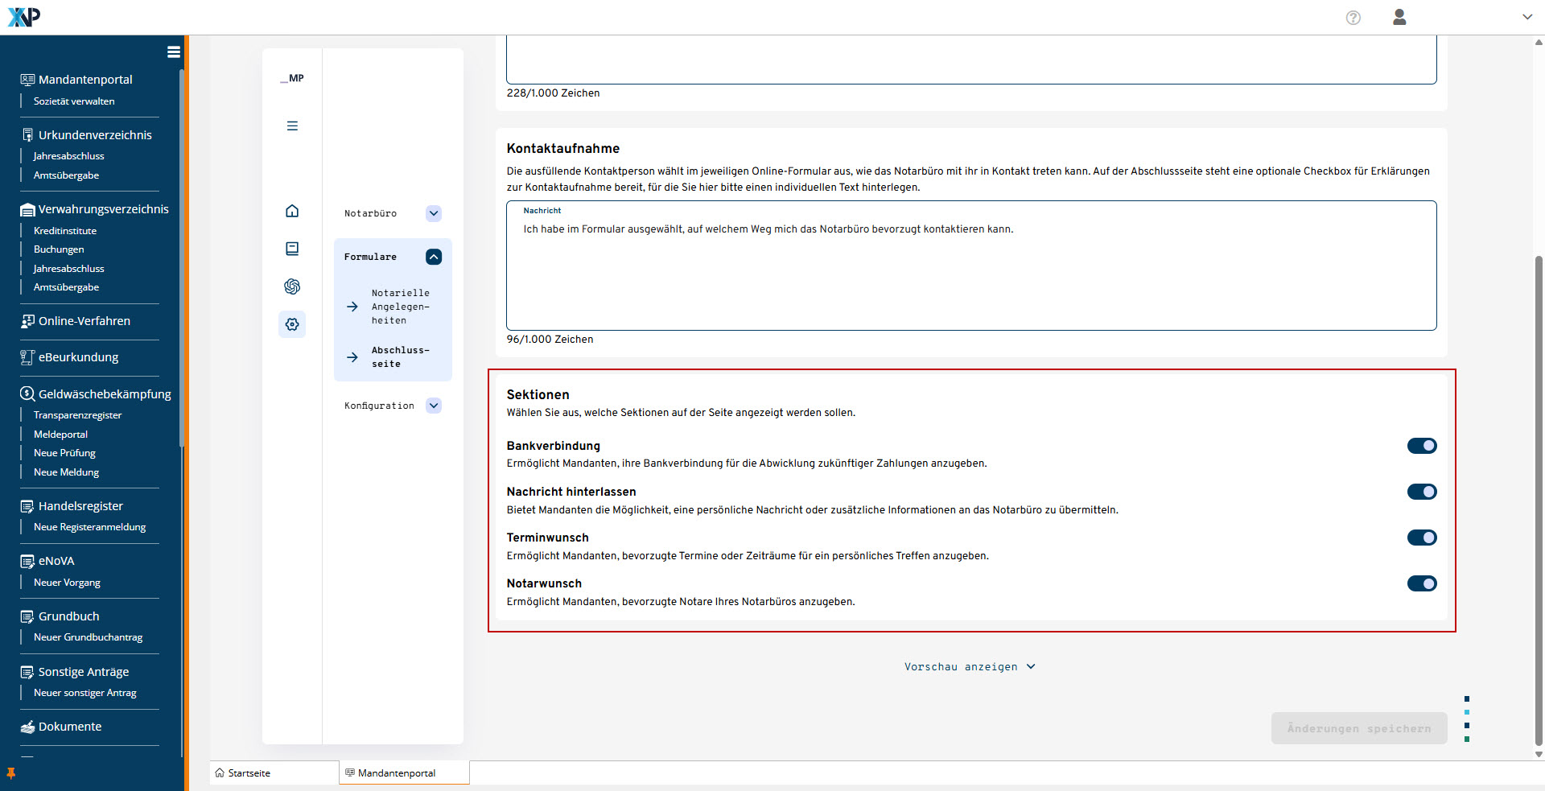The width and height of the screenshot is (1545, 791).
Task: Switch to the Mandantenportal bottom tab
Action: 404,773
